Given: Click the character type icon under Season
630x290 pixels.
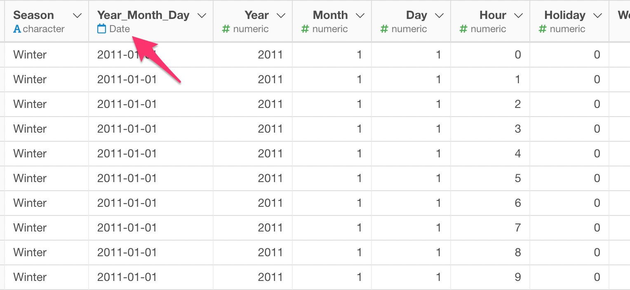Looking at the screenshot, I should click(17, 29).
